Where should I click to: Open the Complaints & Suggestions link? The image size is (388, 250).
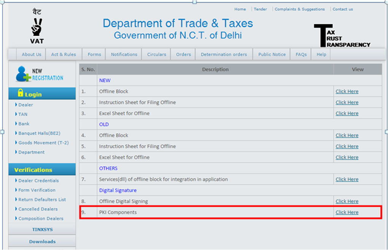(x=300, y=9)
